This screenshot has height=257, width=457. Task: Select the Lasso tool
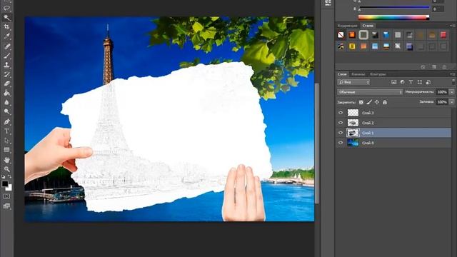point(6,8)
